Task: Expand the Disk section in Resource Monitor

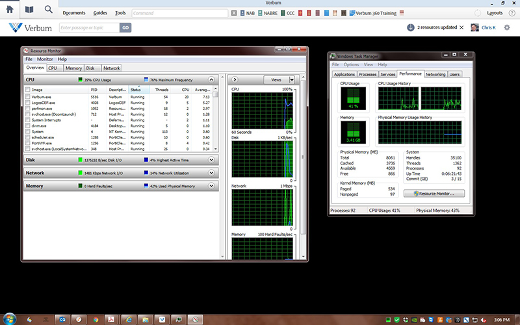Action: pyautogui.click(x=210, y=159)
